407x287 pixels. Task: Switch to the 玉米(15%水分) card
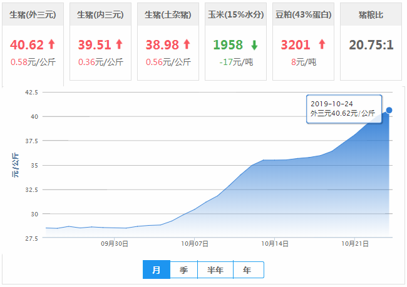point(235,41)
